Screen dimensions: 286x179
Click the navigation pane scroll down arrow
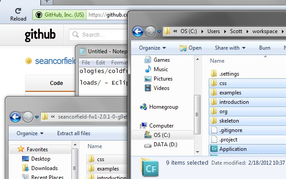pyautogui.click(x=198, y=152)
